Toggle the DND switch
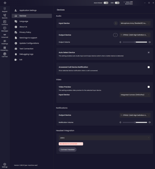The width and height of the screenshot is (155, 169). point(117,3)
